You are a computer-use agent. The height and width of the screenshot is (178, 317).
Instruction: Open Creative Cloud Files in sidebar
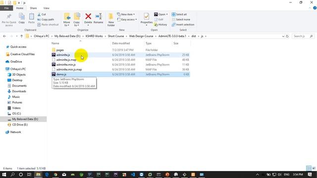click(22, 54)
